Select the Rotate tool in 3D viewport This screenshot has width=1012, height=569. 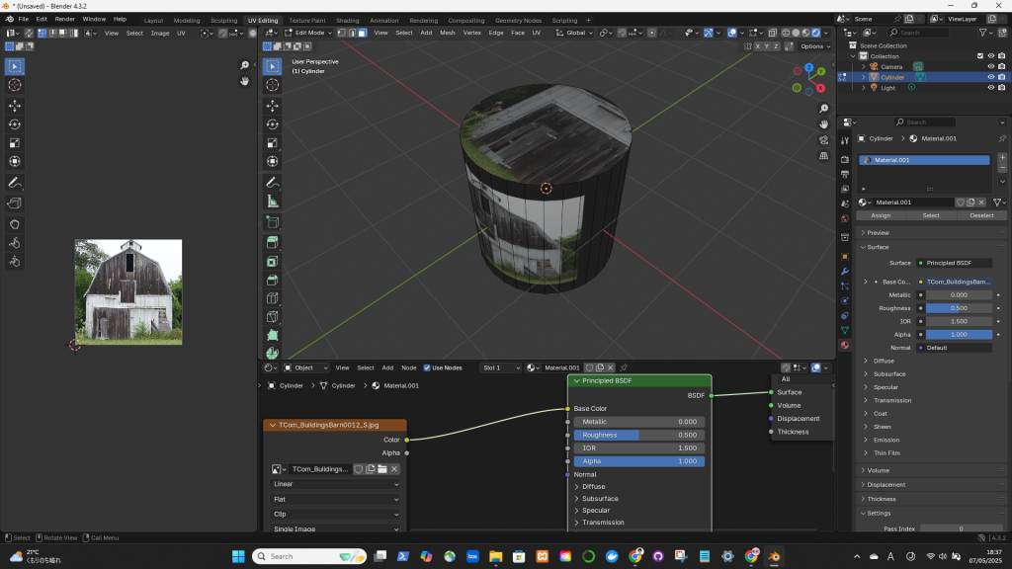(272, 124)
